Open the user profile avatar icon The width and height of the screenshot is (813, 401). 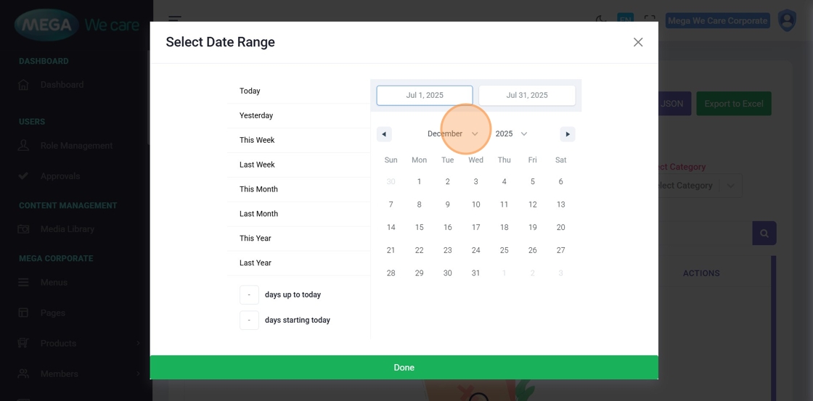coord(787,20)
